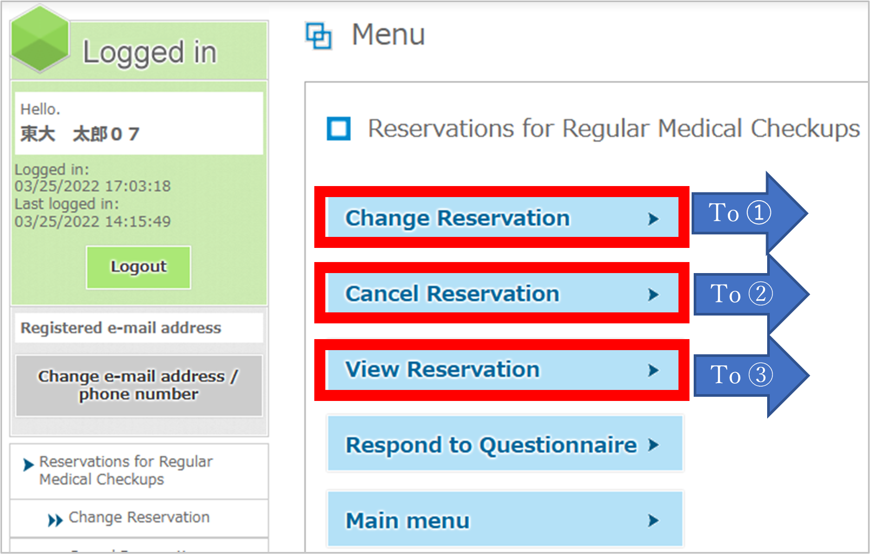Click the arrow on Respond to Questionnaire
Image resolution: width=870 pixels, height=554 pixels.
point(653,445)
